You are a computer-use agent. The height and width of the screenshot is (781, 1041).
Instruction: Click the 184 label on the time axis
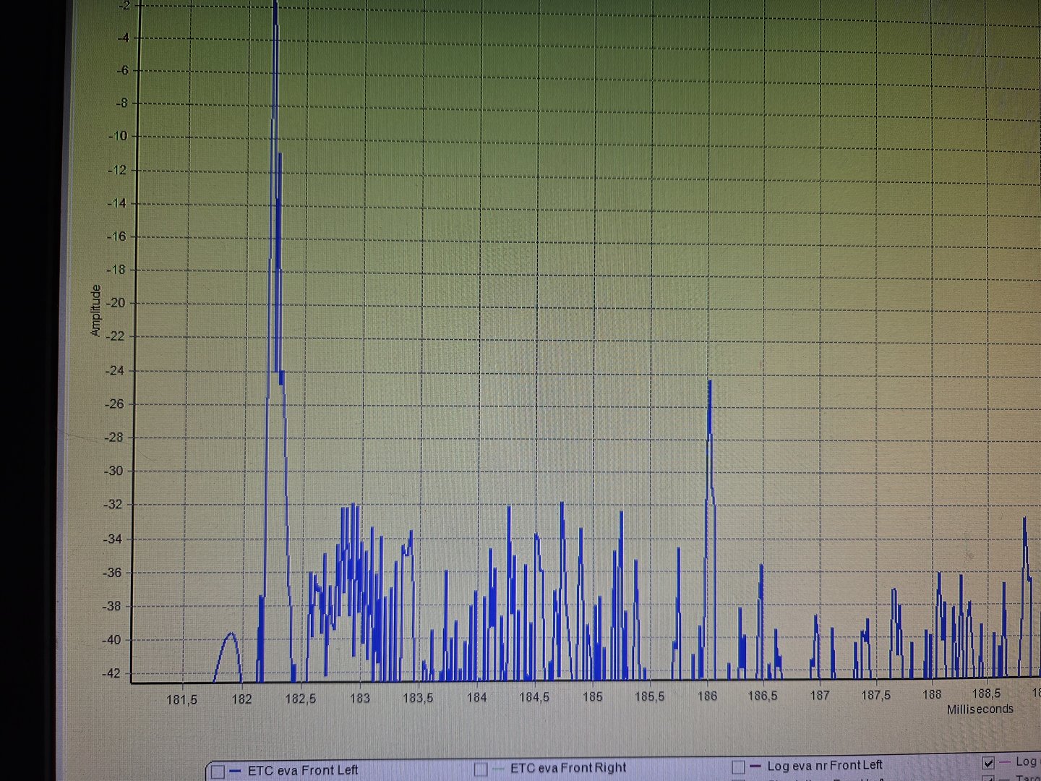[476, 698]
